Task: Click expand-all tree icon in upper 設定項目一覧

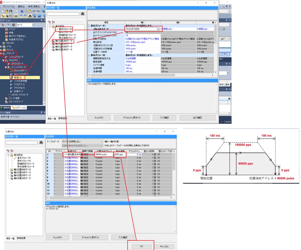Action: tap(49, 22)
